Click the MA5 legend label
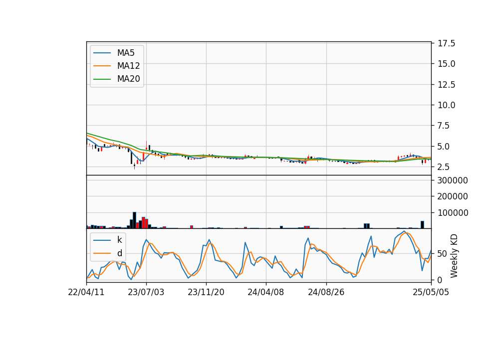Viewport: 479px width, 344px height. click(126, 53)
